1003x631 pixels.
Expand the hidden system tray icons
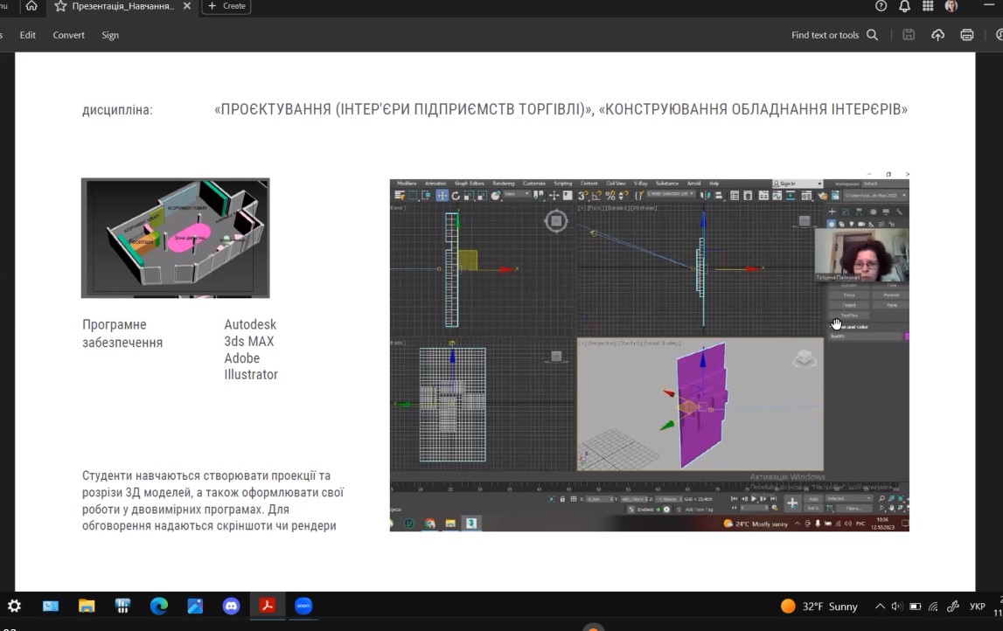coord(880,607)
